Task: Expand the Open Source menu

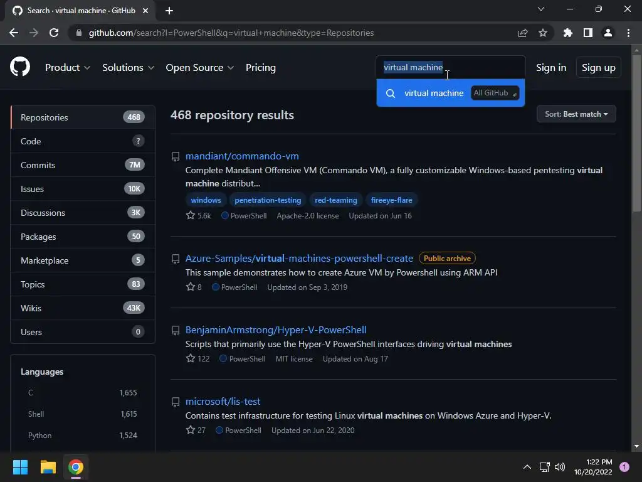Action: [x=200, y=68]
